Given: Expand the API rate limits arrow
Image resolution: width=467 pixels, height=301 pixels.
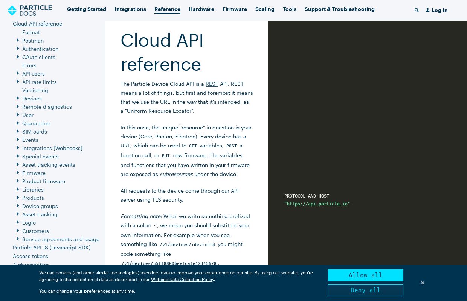Looking at the screenshot, I should 18,82.
